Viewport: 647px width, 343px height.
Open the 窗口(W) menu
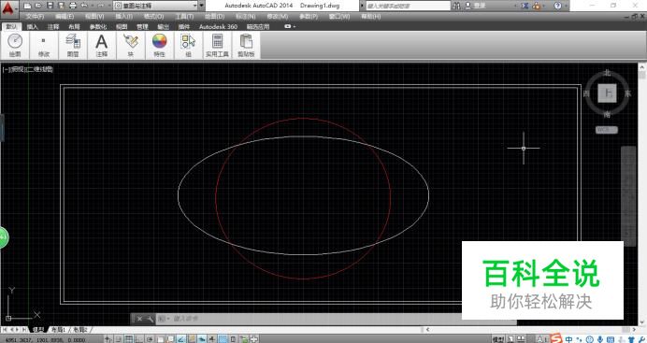339,17
